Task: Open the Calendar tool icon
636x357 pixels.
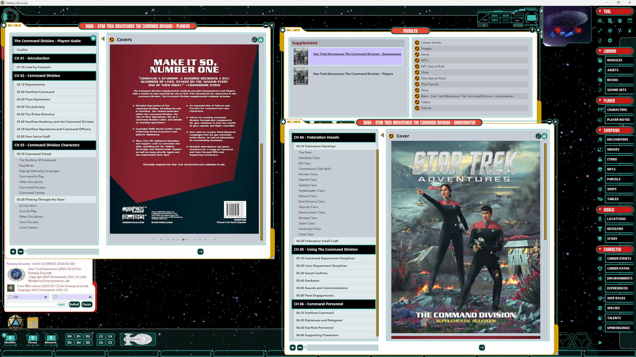Action: click(x=630, y=20)
